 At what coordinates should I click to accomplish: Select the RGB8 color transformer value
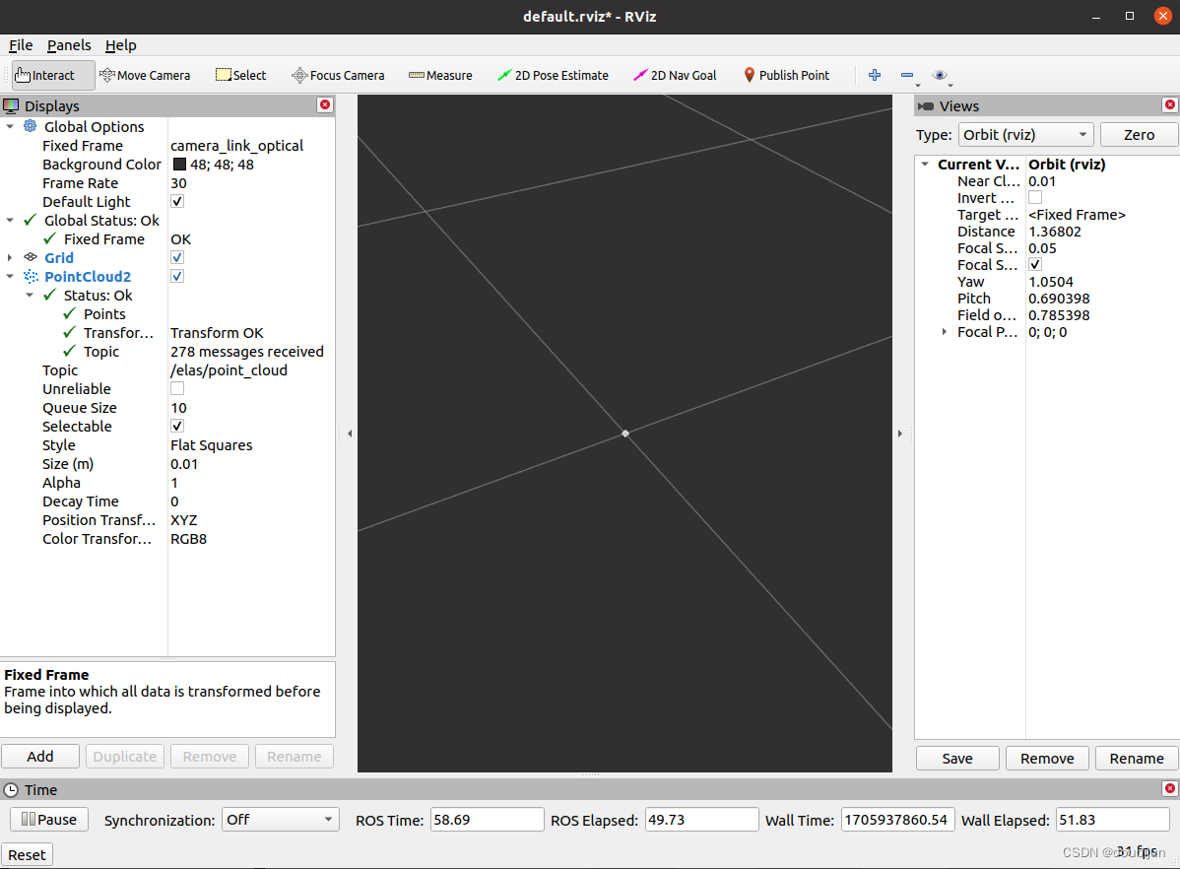point(189,538)
